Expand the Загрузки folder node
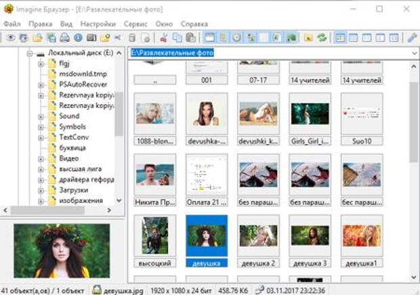 (x=41, y=191)
